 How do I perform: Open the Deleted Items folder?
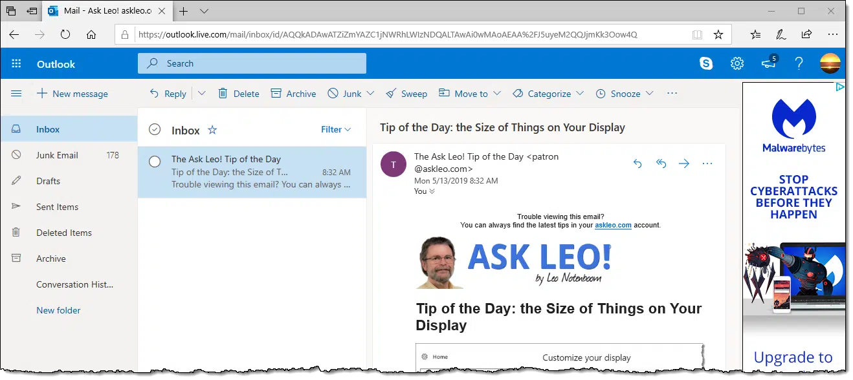(69, 233)
